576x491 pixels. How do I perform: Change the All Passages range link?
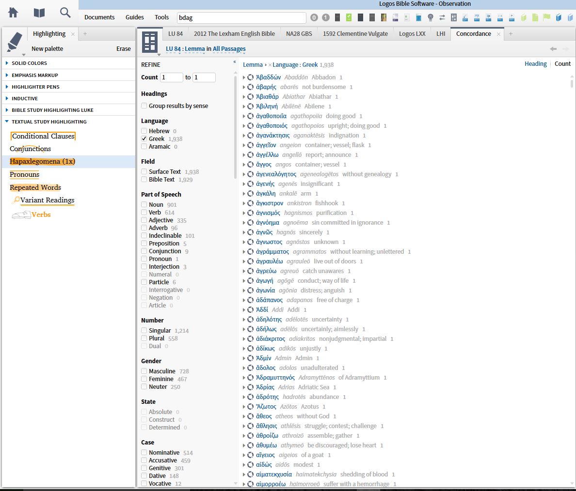pyautogui.click(x=229, y=49)
